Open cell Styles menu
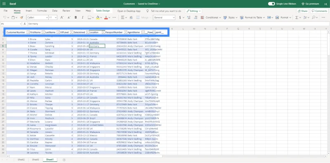This screenshot has width=330, height=163. click(x=231, y=17)
